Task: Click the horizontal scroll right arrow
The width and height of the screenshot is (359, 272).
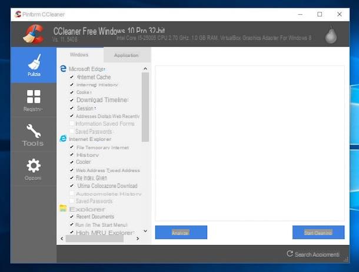Action: [x=138, y=239]
